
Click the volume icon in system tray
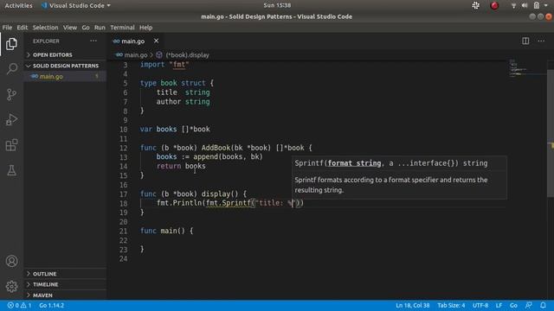(525, 5)
